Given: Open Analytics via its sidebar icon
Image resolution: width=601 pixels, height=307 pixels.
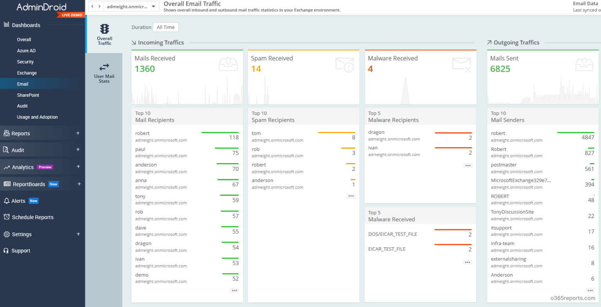Looking at the screenshot, I should pyautogui.click(x=5, y=167).
